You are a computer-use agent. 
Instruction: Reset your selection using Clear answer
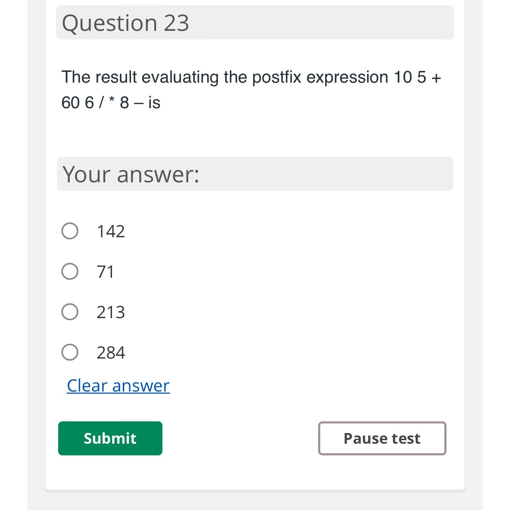(118, 385)
